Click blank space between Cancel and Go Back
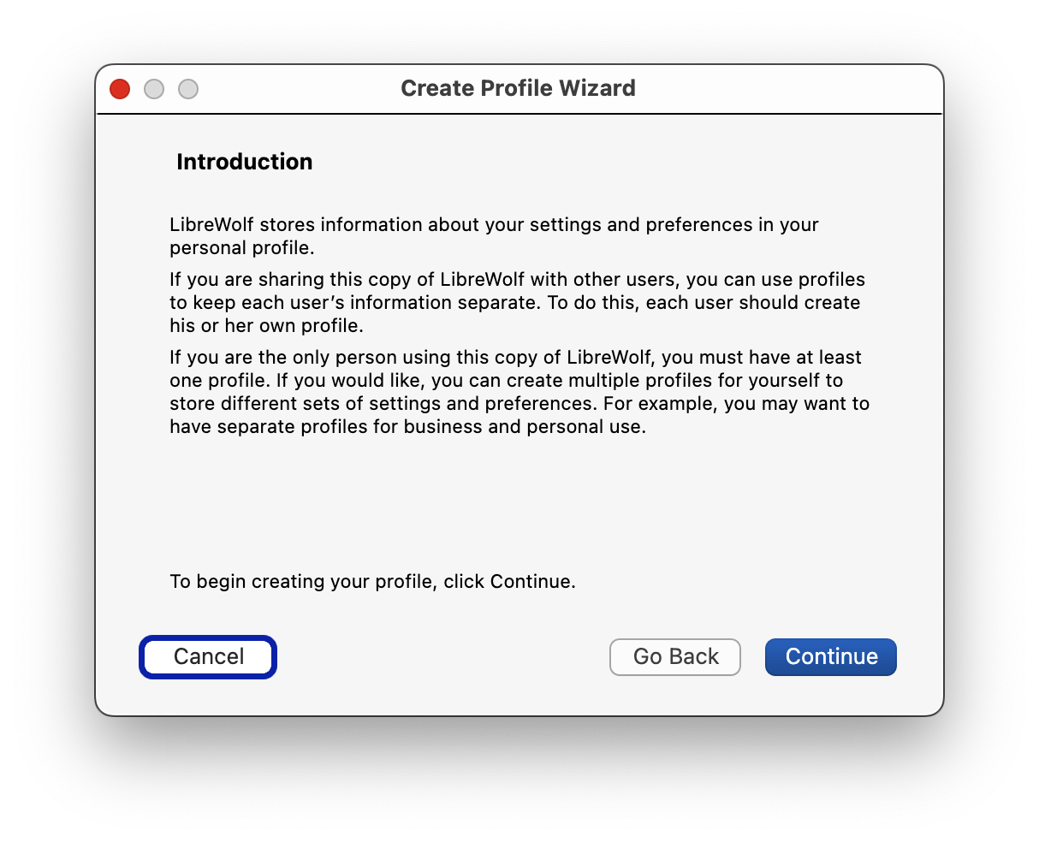Image resolution: width=1039 pixels, height=842 pixels. click(441, 656)
